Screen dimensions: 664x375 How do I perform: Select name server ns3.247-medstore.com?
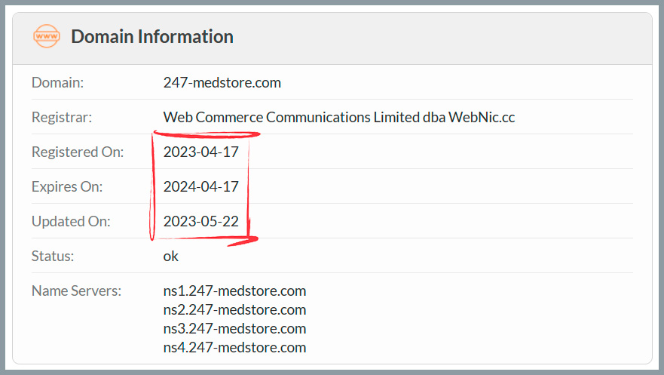(234, 329)
